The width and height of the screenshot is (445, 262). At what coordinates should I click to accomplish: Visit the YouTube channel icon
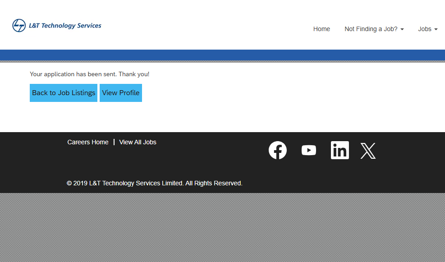click(309, 150)
